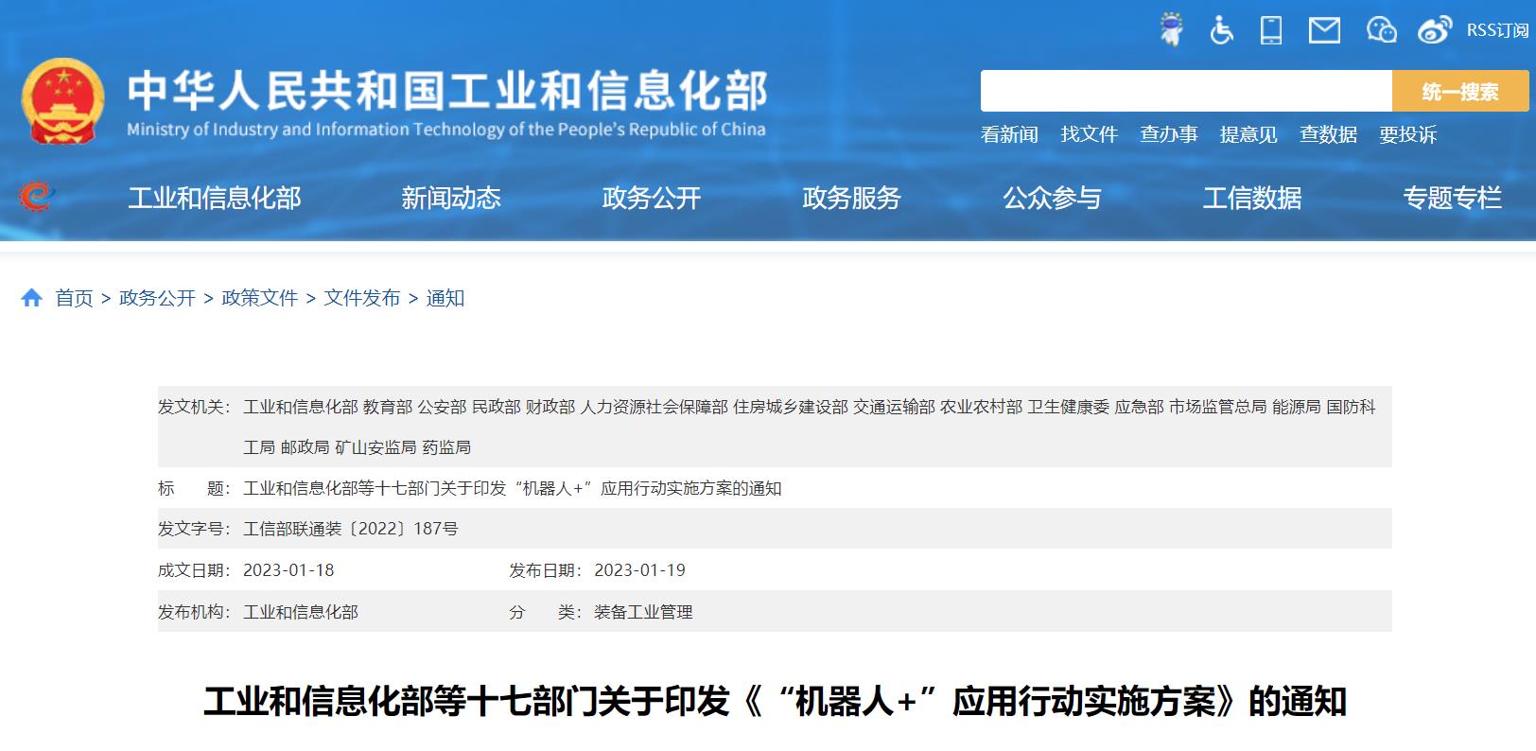
Task: Open the 新闻动态 menu
Action: click(451, 198)
